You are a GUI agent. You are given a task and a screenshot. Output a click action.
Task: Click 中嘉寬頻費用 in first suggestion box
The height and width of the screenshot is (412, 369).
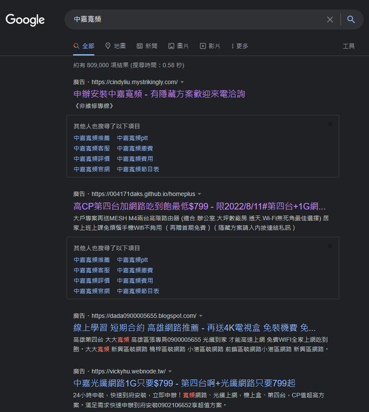pyautogui.click(x=135, y=159)
